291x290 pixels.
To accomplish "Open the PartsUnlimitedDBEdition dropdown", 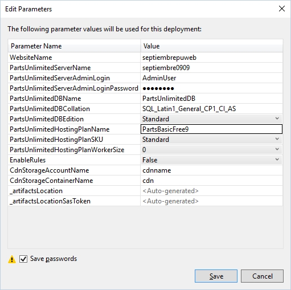I will click(211, 119).
